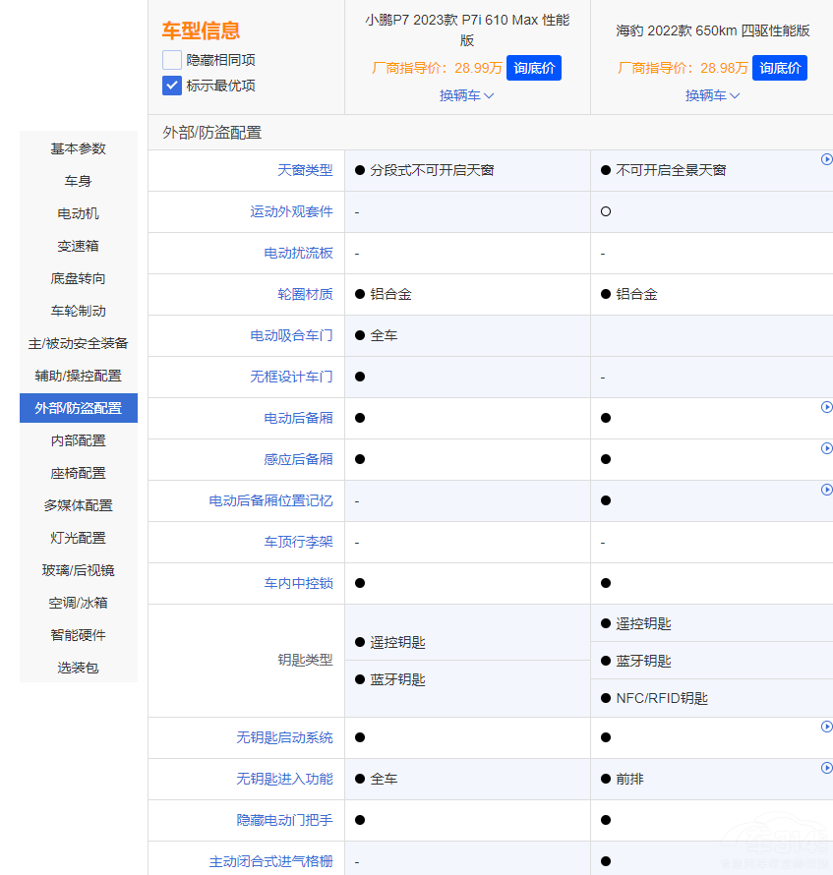The height and width of the screenshot is (875, 833).
Task: Click the 询底价 button for 小鹏P7
Action: coord(534,68)
